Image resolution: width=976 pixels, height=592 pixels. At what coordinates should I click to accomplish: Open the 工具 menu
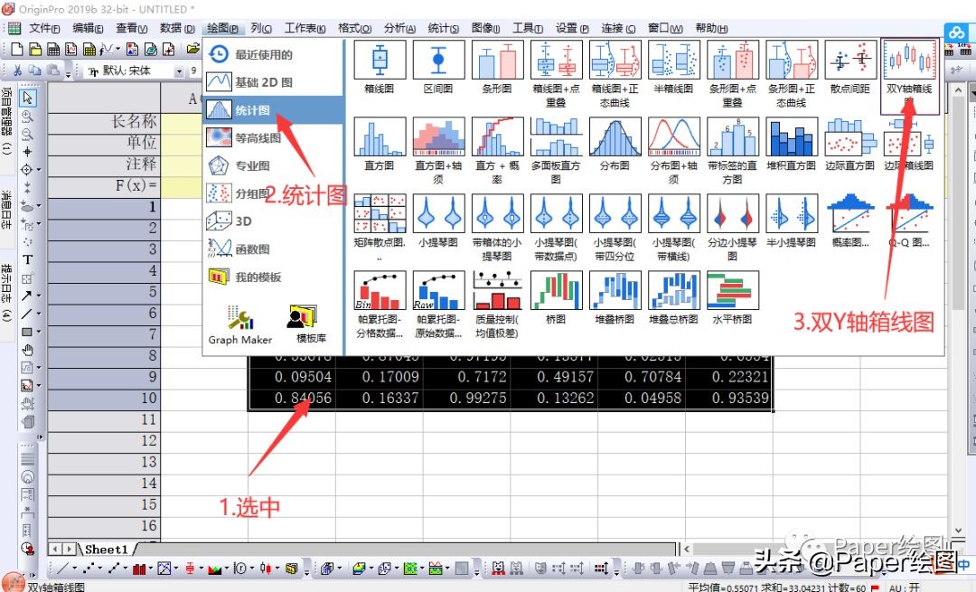click(x=527, y=28)
